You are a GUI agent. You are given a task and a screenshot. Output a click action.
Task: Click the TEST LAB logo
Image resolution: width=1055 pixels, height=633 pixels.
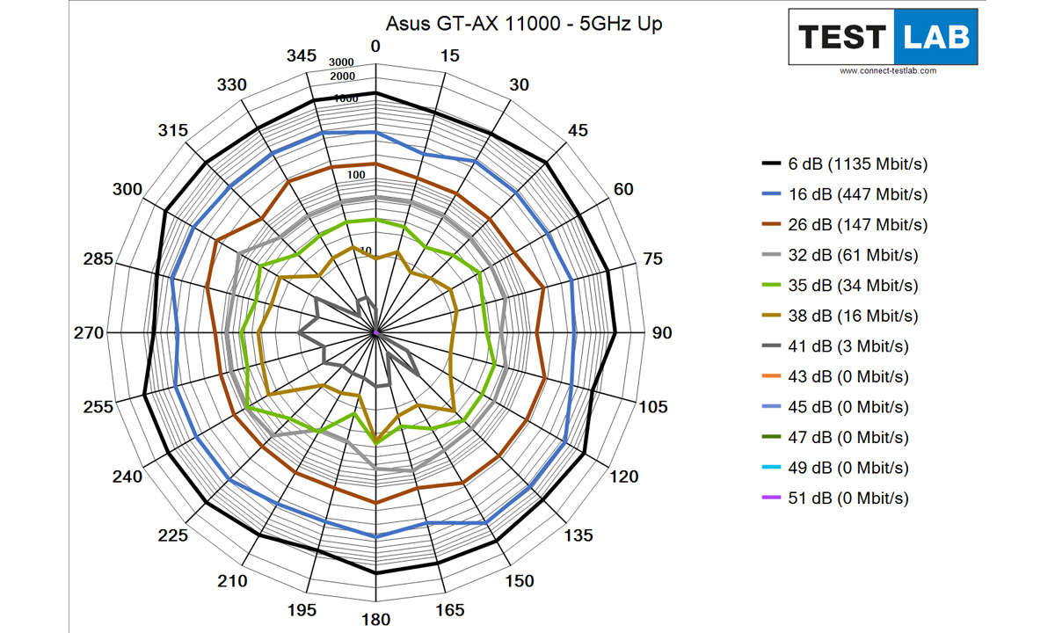point(883,37)
